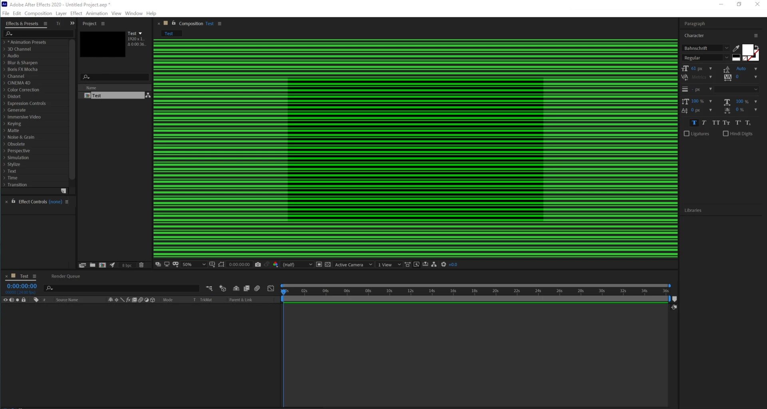Select the eyedropper in the Character panel
767x409 pixels.
736,48
